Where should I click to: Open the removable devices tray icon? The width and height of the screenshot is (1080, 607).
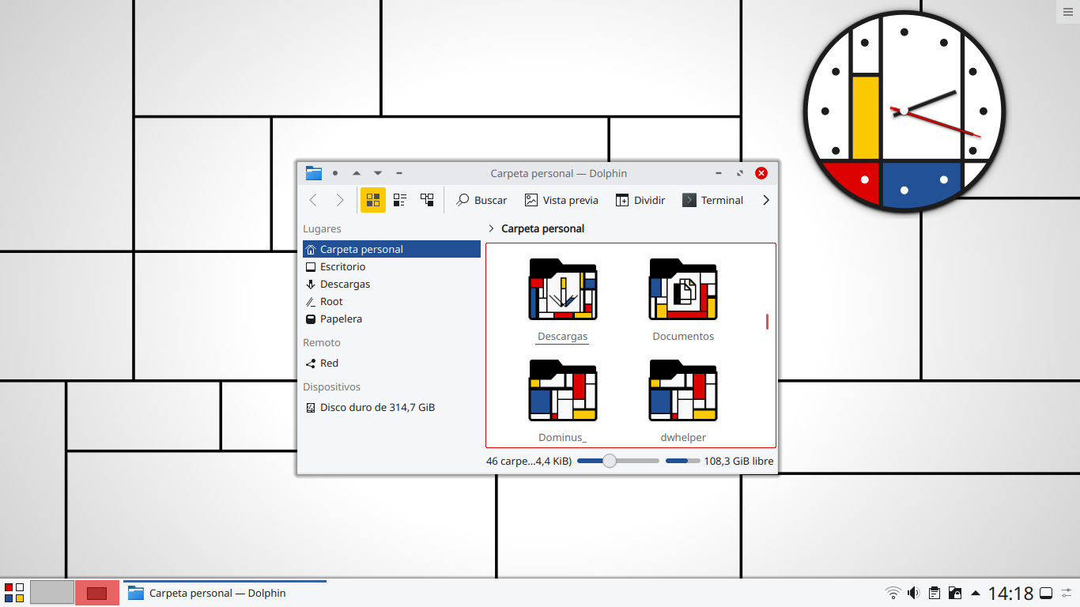(954, 593)
